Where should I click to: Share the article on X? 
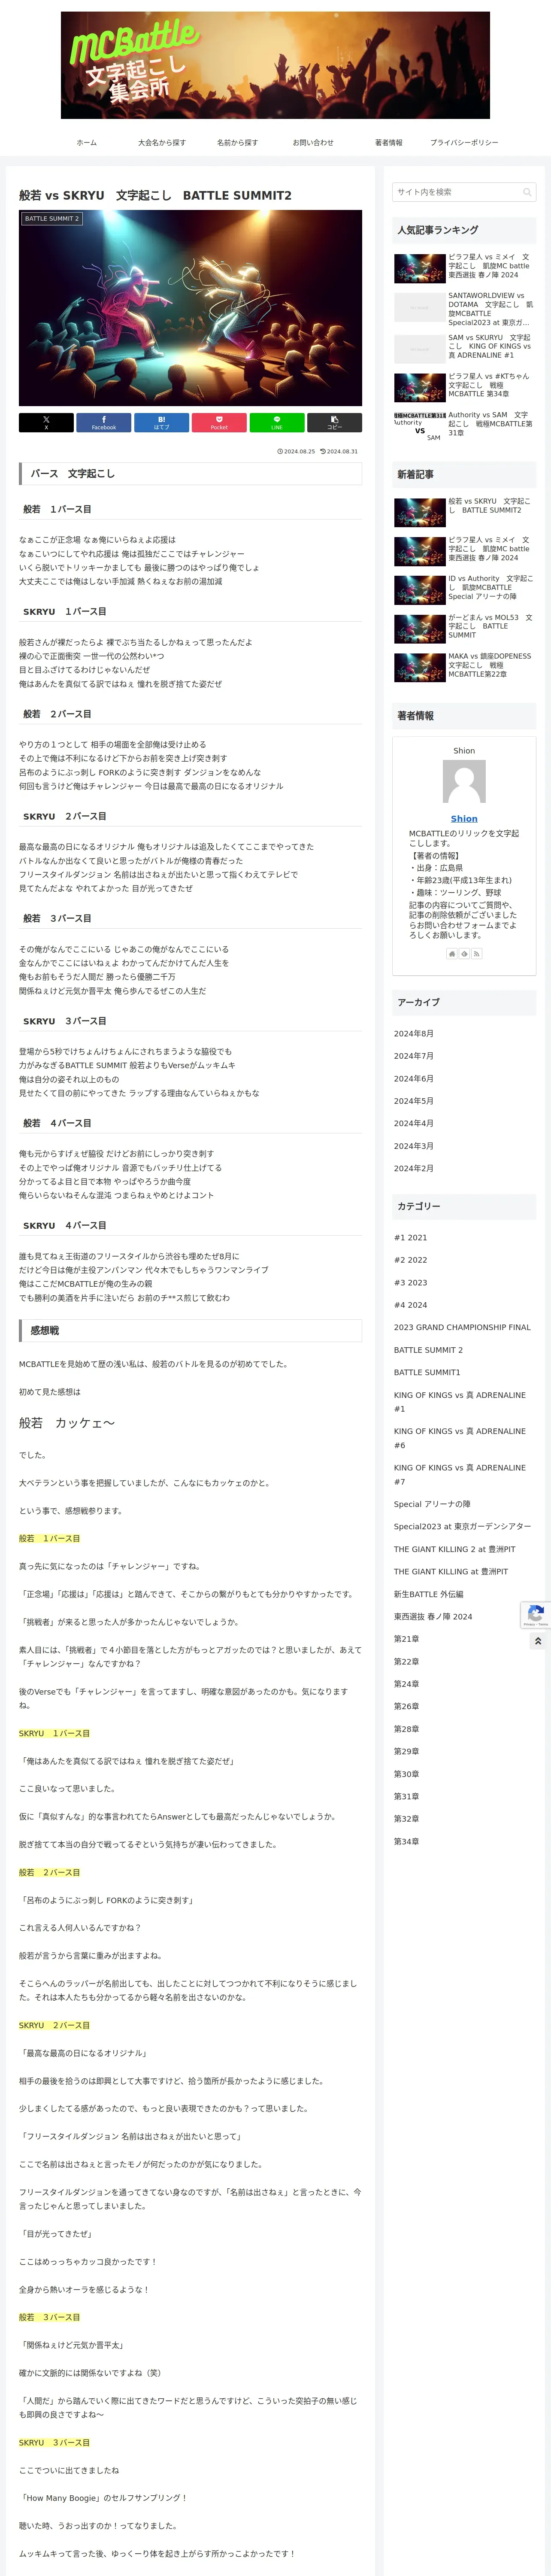[46, 422]
